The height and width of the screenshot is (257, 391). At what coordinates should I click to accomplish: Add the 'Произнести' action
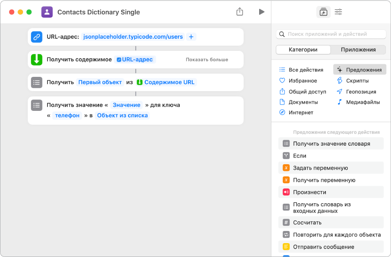(x=310, y=192)
